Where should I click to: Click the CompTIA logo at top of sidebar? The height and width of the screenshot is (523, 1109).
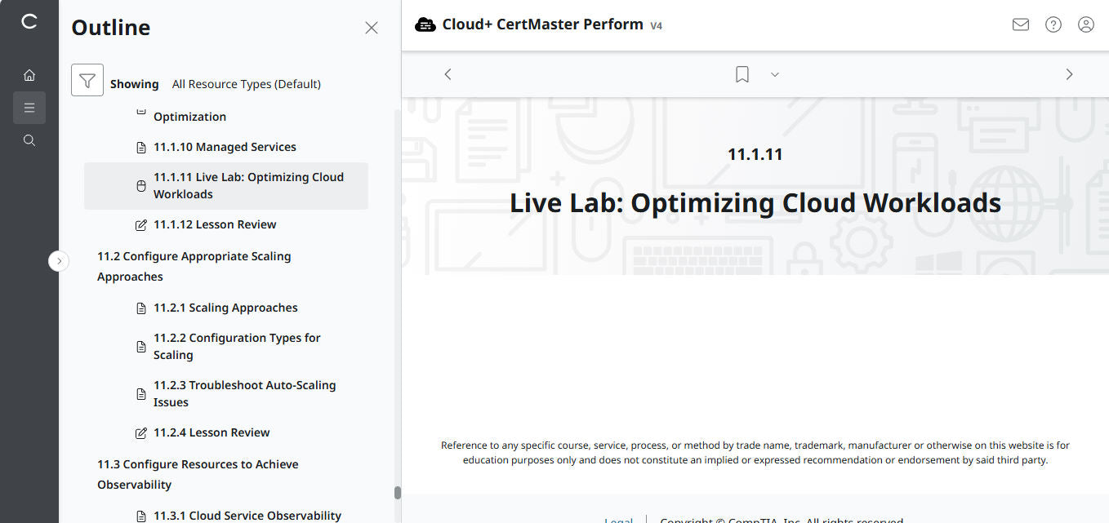[29, 22]
